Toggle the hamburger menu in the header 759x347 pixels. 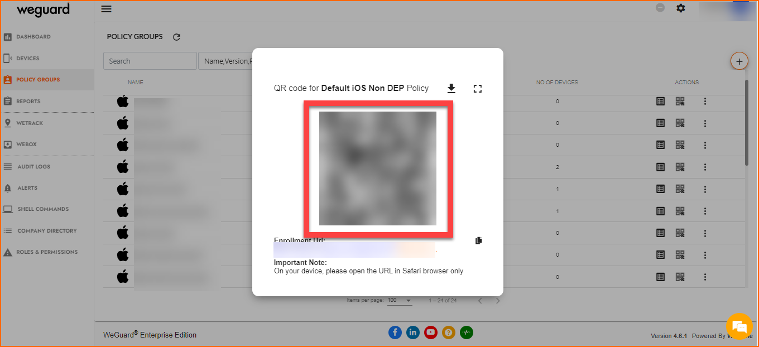[106, 9]
